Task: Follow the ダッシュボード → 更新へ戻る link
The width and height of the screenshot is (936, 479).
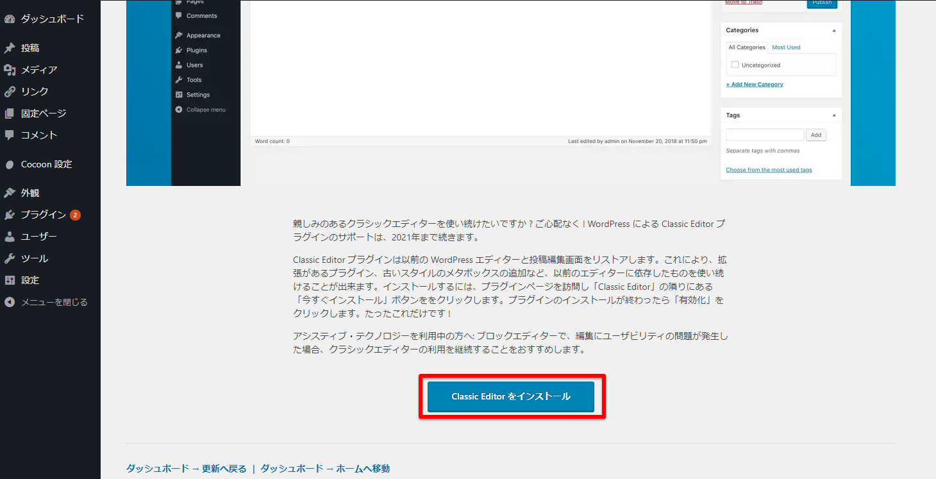Action: click(187, 468)
